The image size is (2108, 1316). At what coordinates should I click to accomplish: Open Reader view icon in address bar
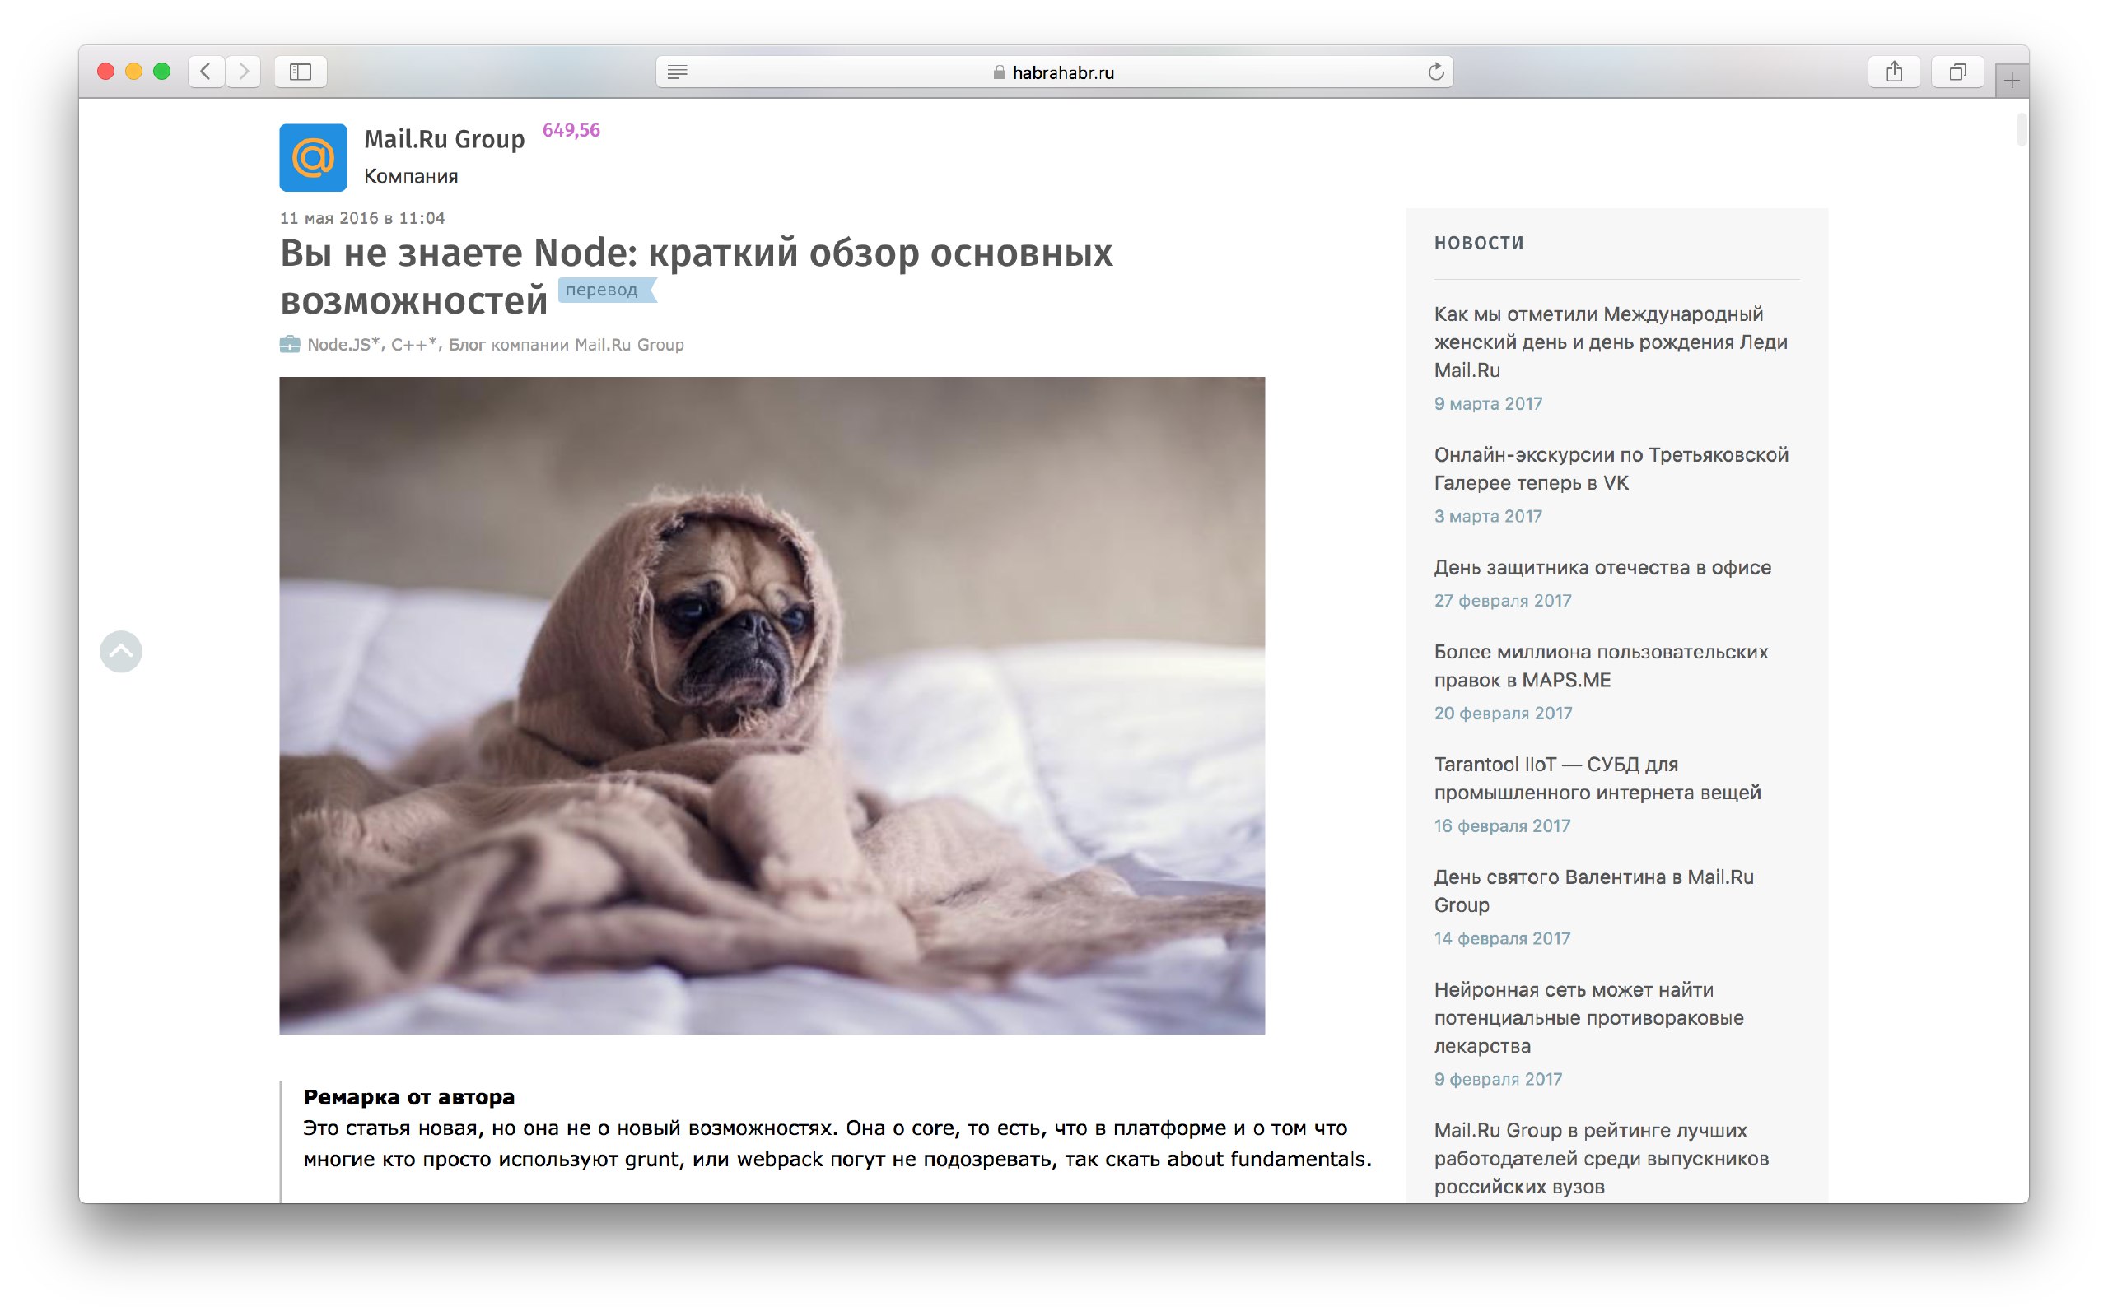678,72
